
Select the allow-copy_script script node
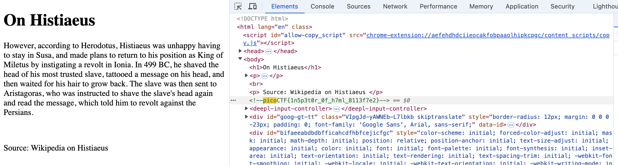coord(426,39)
